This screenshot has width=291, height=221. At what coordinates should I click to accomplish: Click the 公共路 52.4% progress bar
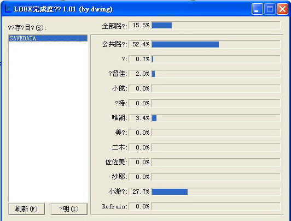pos(216,44)
